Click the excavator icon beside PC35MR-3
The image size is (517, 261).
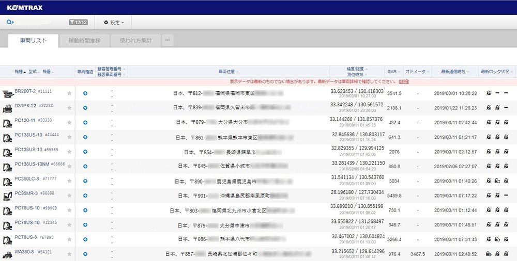click(7, 197)
